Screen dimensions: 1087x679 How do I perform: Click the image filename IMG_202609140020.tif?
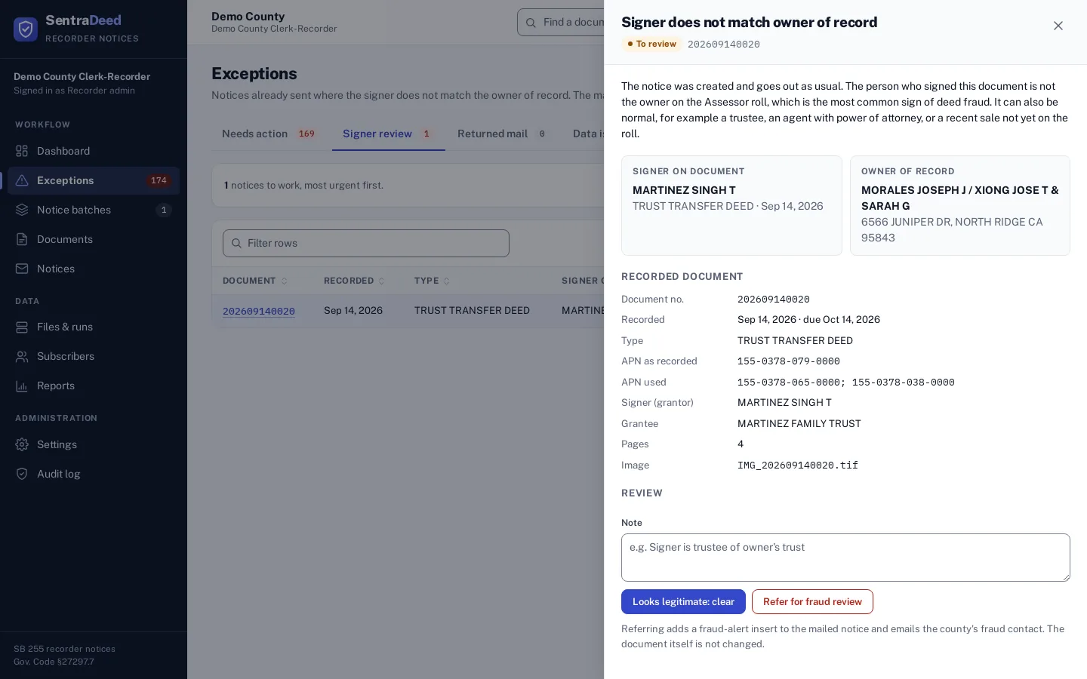[798, 465]
